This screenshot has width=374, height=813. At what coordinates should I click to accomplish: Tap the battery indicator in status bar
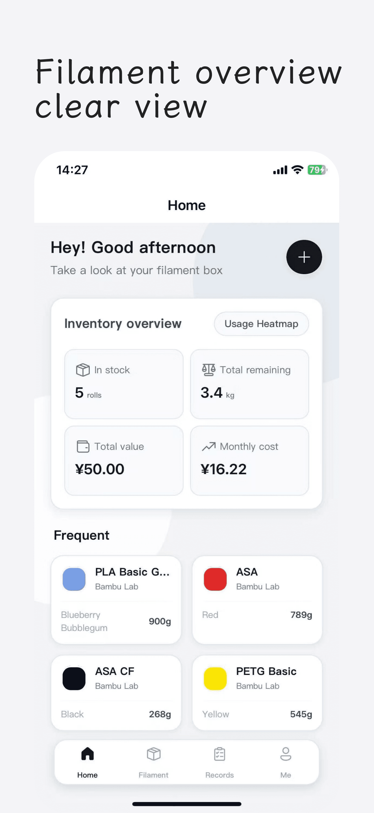(317, 170)
